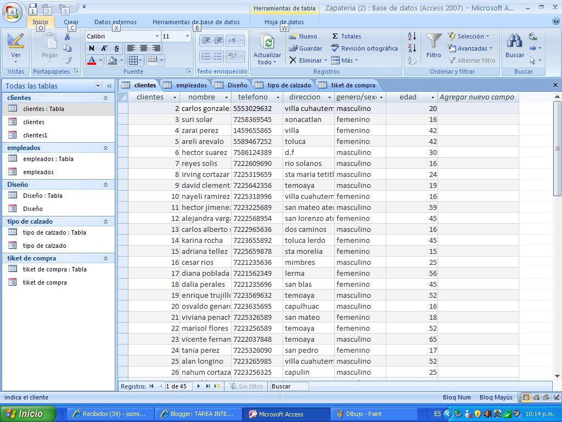This screenshot has height=422, width=562.
Task: Run Revisión ortográfica spell check
Action: [x=364, y=48]
